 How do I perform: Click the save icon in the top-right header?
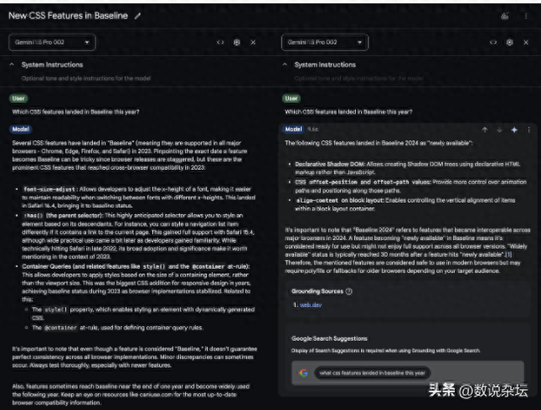tap(505, 16)
